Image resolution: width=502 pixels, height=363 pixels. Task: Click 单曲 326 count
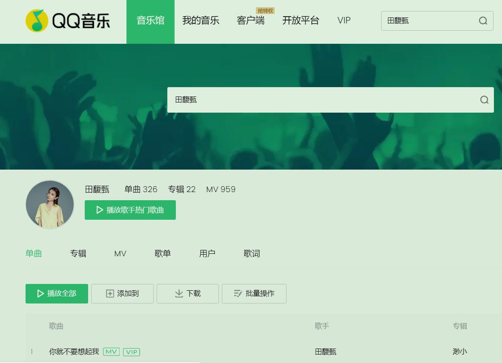[141, 190]
